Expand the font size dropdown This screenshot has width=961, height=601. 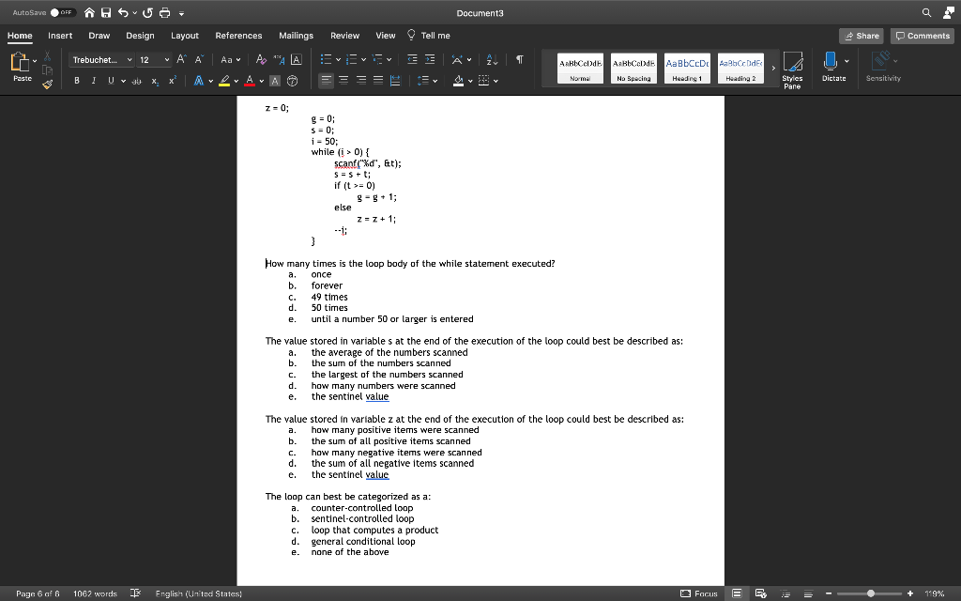167,59
